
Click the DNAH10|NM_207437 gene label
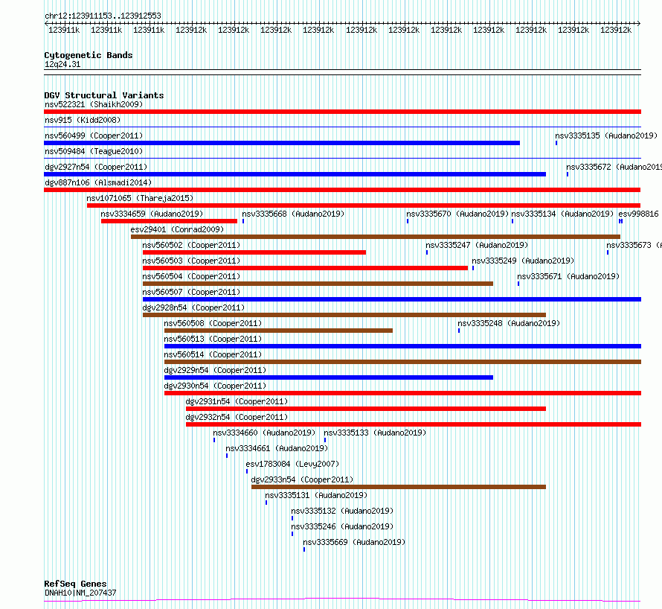(x=80, y=593)
